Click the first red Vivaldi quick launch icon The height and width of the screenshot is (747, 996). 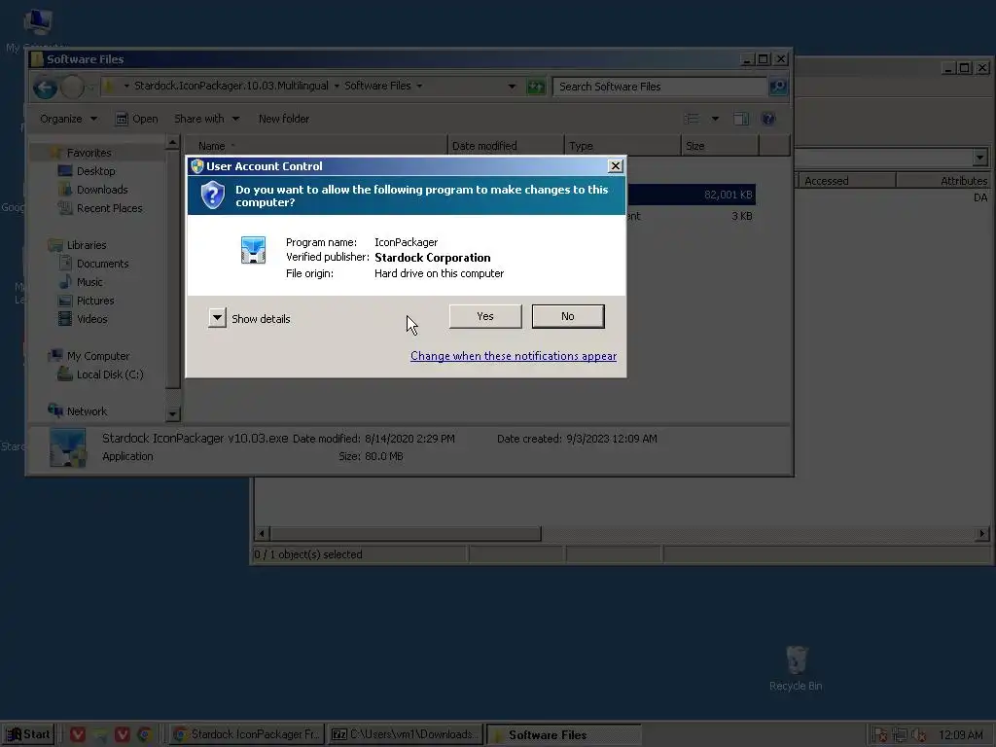coord(78,735)
